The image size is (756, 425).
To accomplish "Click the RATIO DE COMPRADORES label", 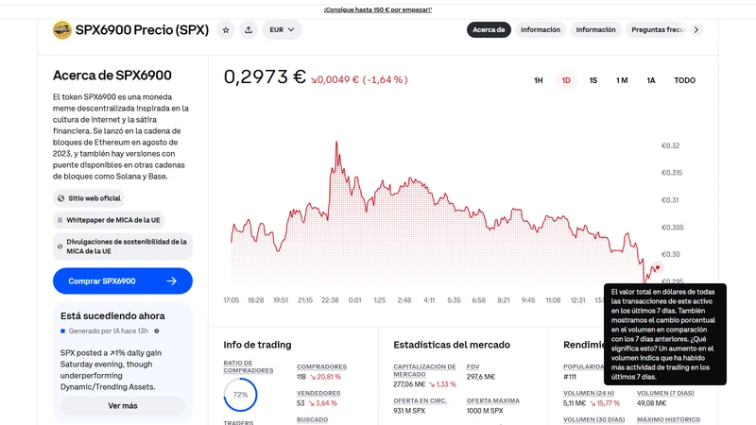I will coord(248,366).
